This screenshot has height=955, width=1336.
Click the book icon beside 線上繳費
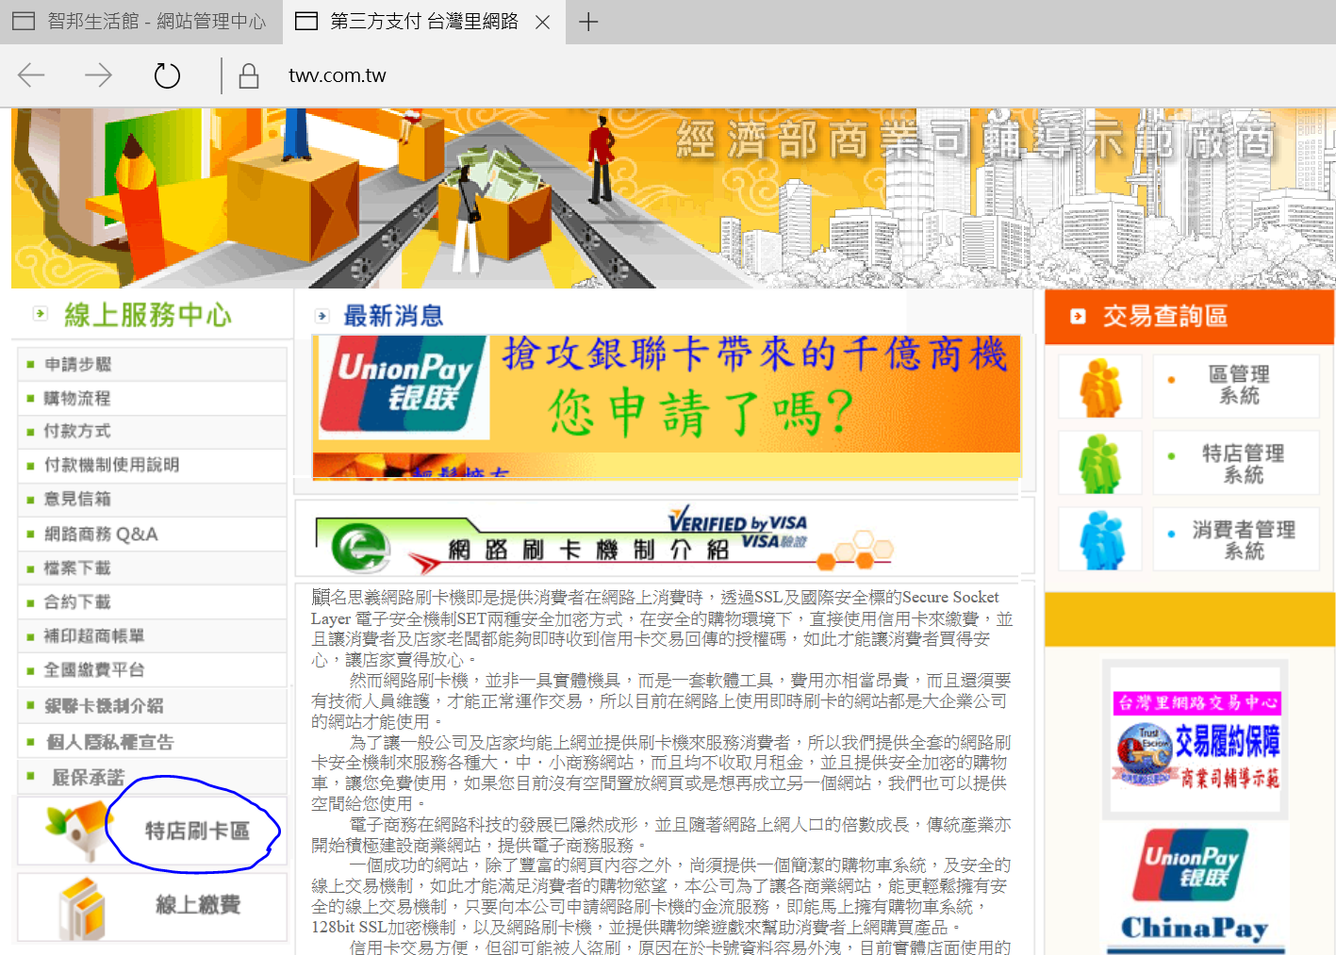click(81, 907)
